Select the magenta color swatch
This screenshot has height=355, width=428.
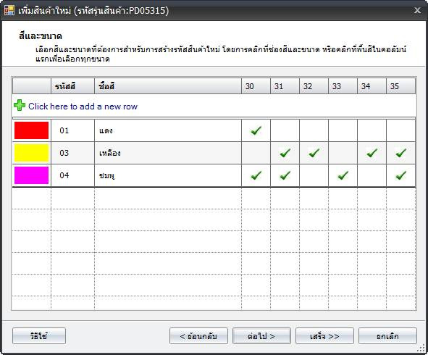tap(31, 175)
